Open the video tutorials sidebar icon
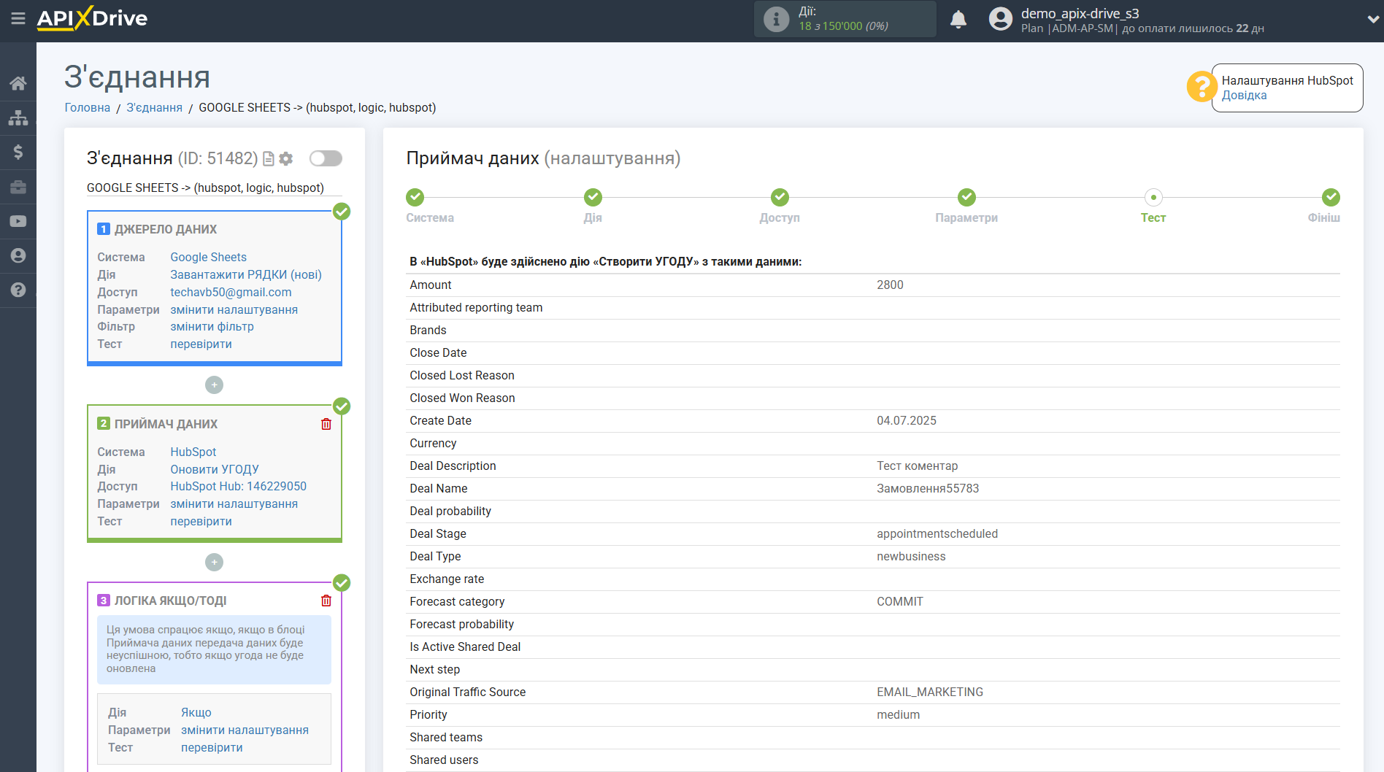 (18, 221)
